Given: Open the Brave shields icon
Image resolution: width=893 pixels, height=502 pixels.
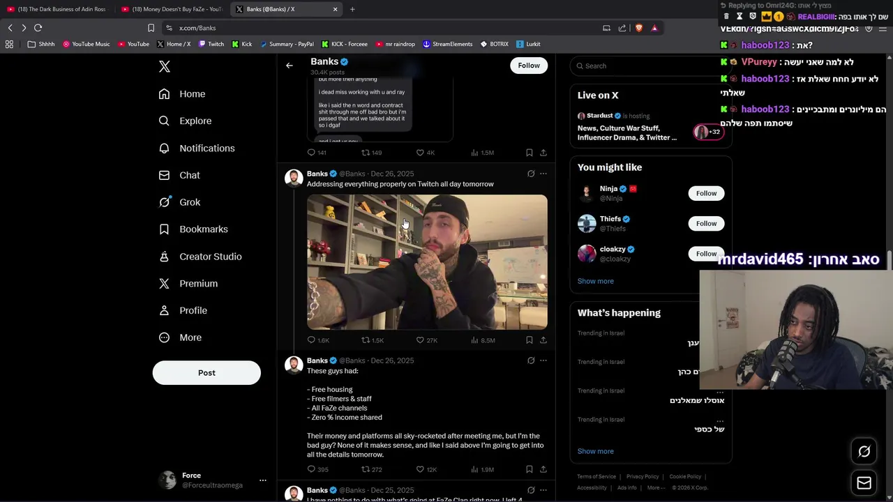Looking at the screenshot, I should 638,28.
